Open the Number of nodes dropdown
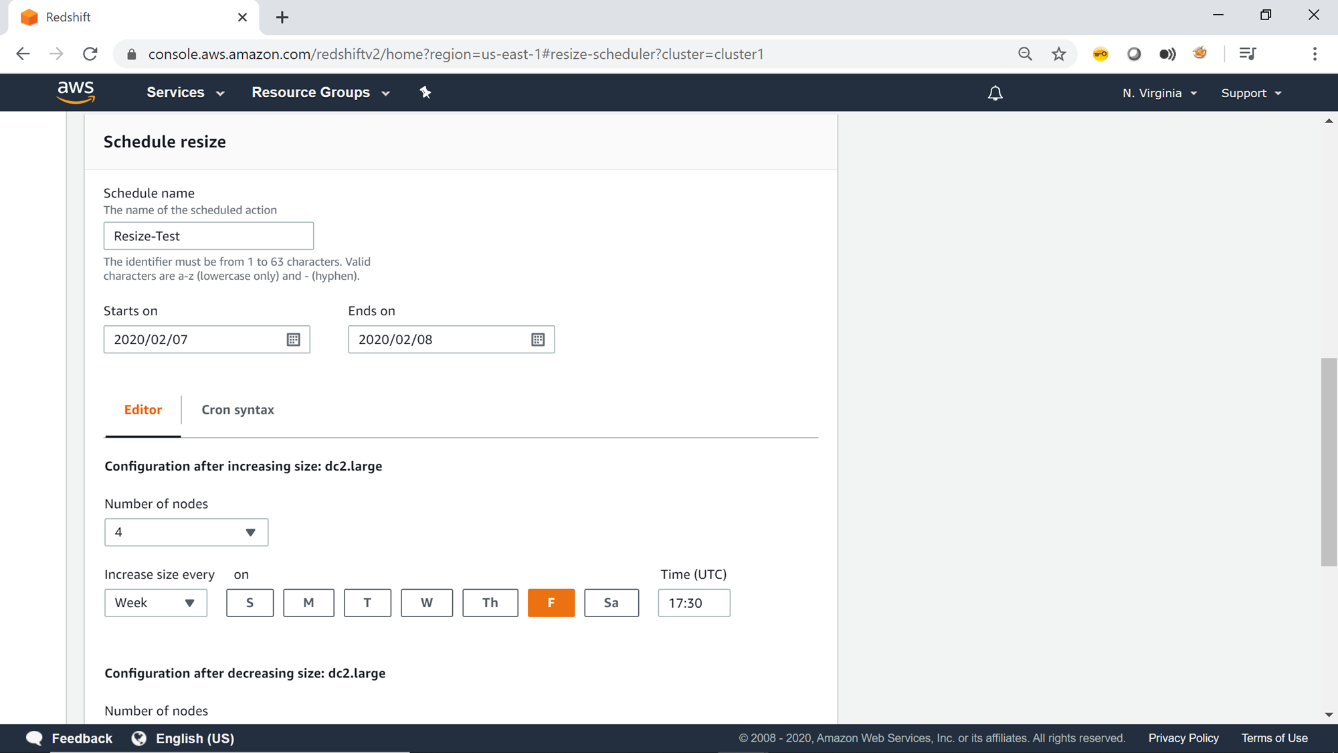1338x753 pixels. [186, 532]
